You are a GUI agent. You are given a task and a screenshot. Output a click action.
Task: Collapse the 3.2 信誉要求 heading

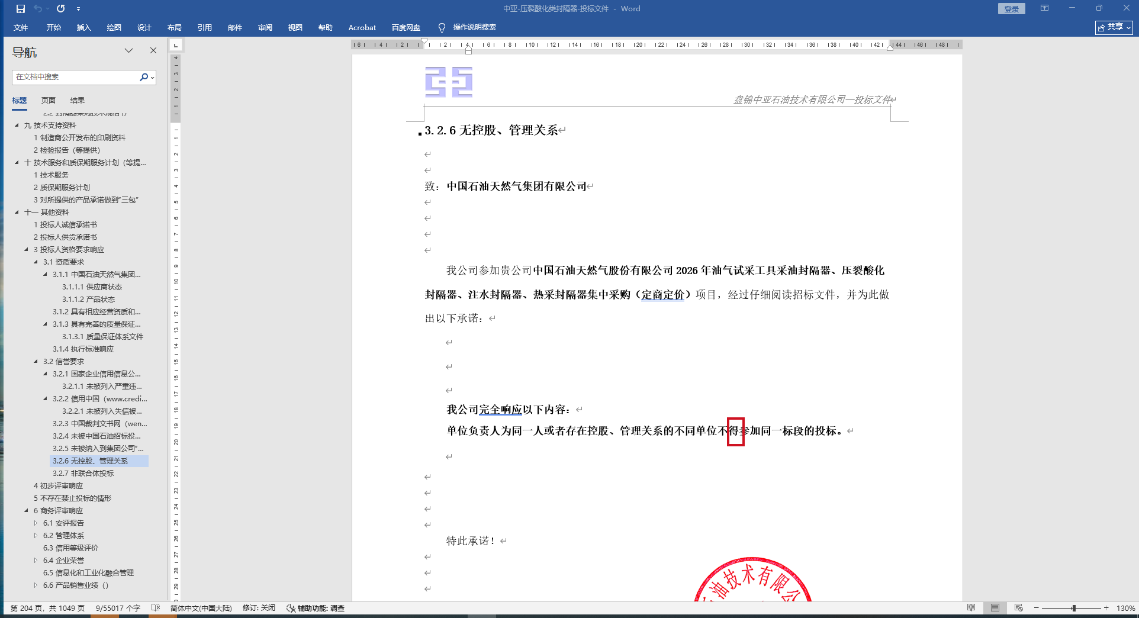[36, 362]
